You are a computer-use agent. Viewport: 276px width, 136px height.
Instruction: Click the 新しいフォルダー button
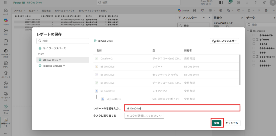[x=224, y=41]
